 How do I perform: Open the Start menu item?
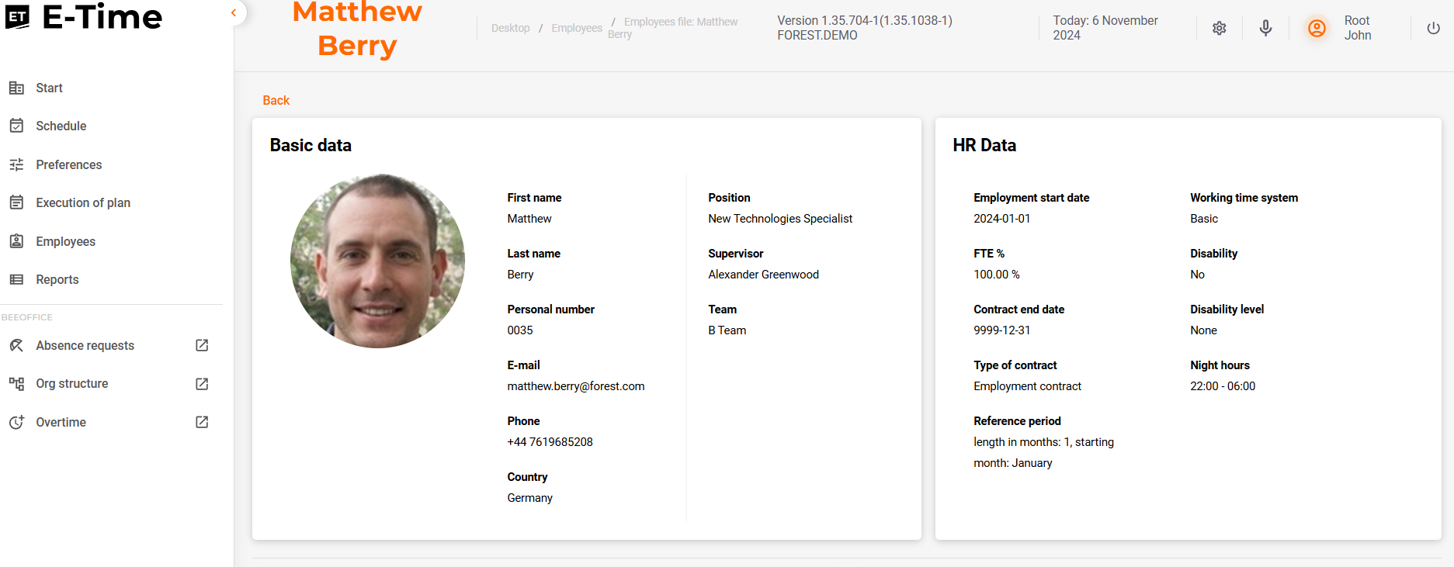point(49,88)
